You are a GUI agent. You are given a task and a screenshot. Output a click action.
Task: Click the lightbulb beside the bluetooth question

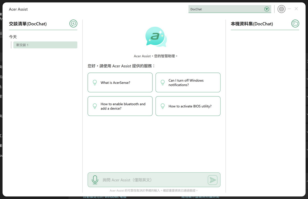click(95, 106)
